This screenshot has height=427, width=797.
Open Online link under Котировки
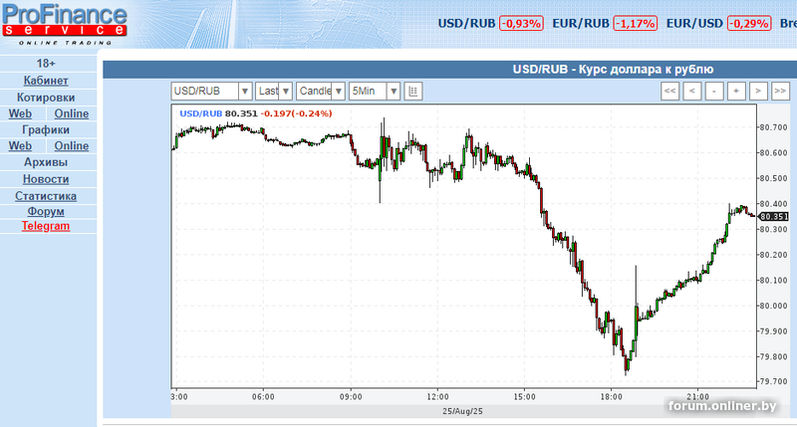pyautogui.click(x=72, y=113)
